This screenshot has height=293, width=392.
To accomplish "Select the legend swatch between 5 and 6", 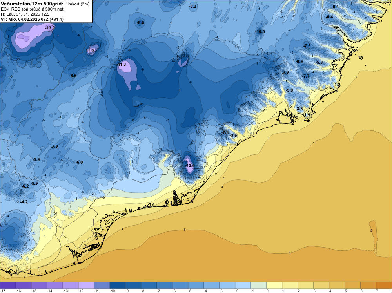I will click(353, 285).
